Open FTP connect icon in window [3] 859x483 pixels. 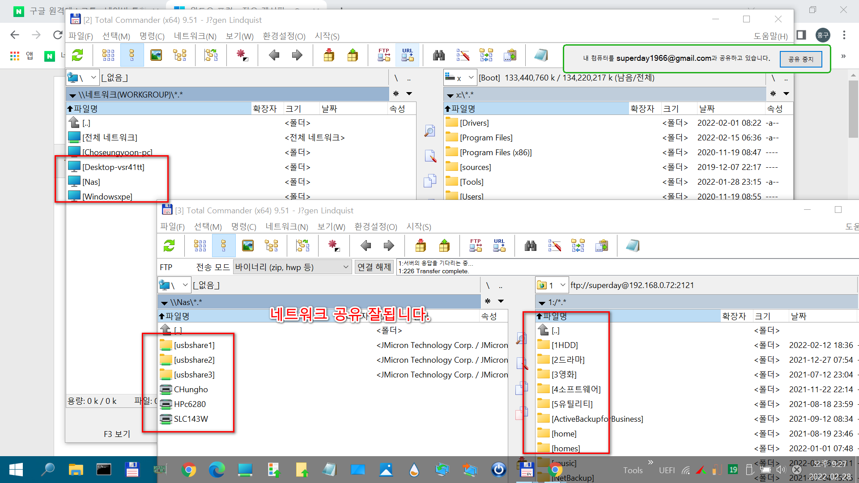pyautogui.click(x=476, y=246)
